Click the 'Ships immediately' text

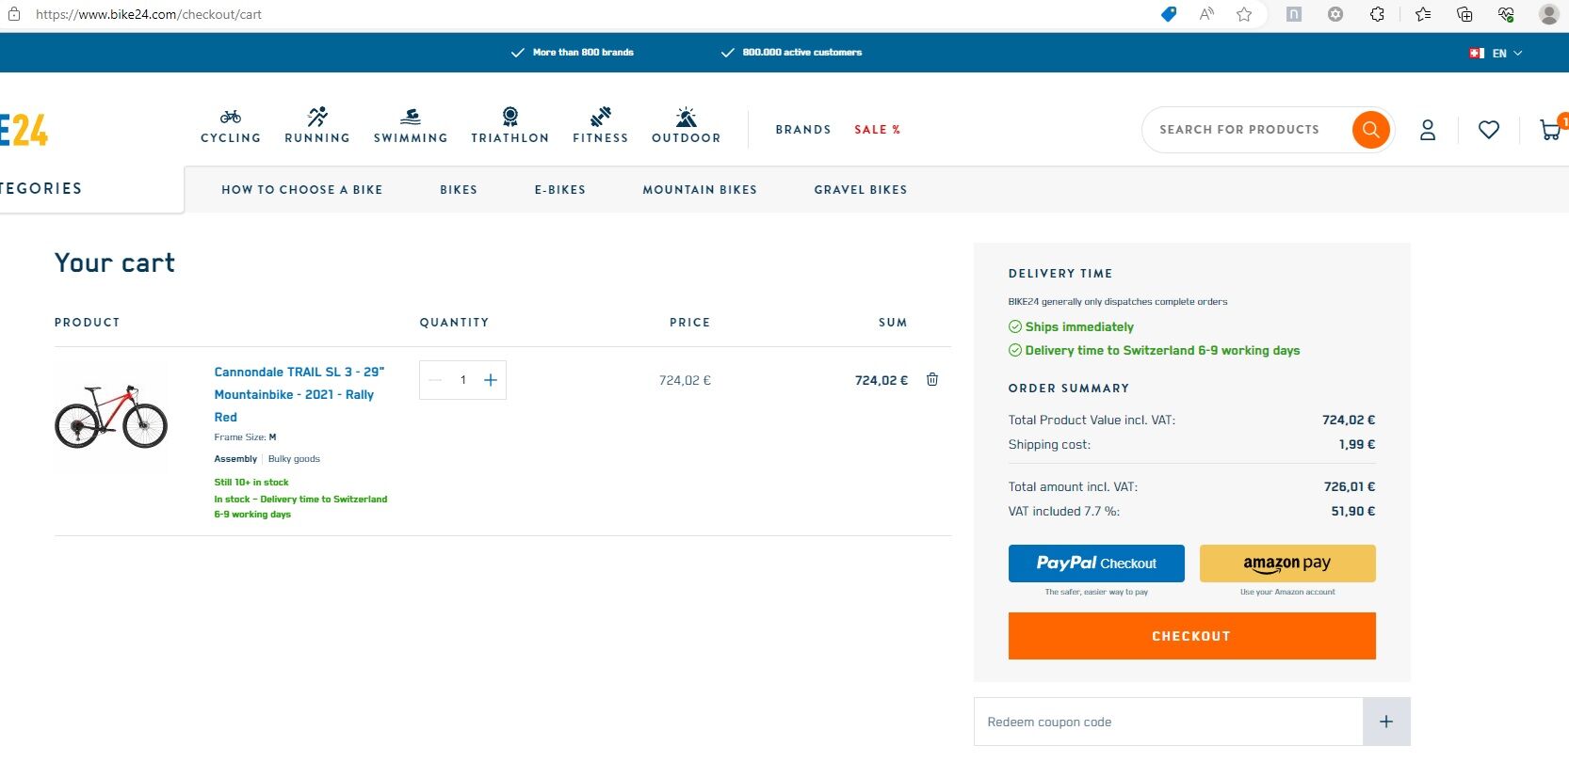(1079, 326)
